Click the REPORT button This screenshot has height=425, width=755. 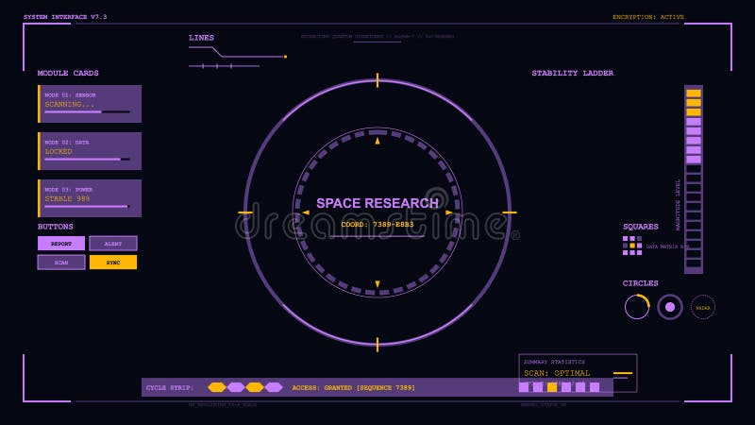click(61, 244)
